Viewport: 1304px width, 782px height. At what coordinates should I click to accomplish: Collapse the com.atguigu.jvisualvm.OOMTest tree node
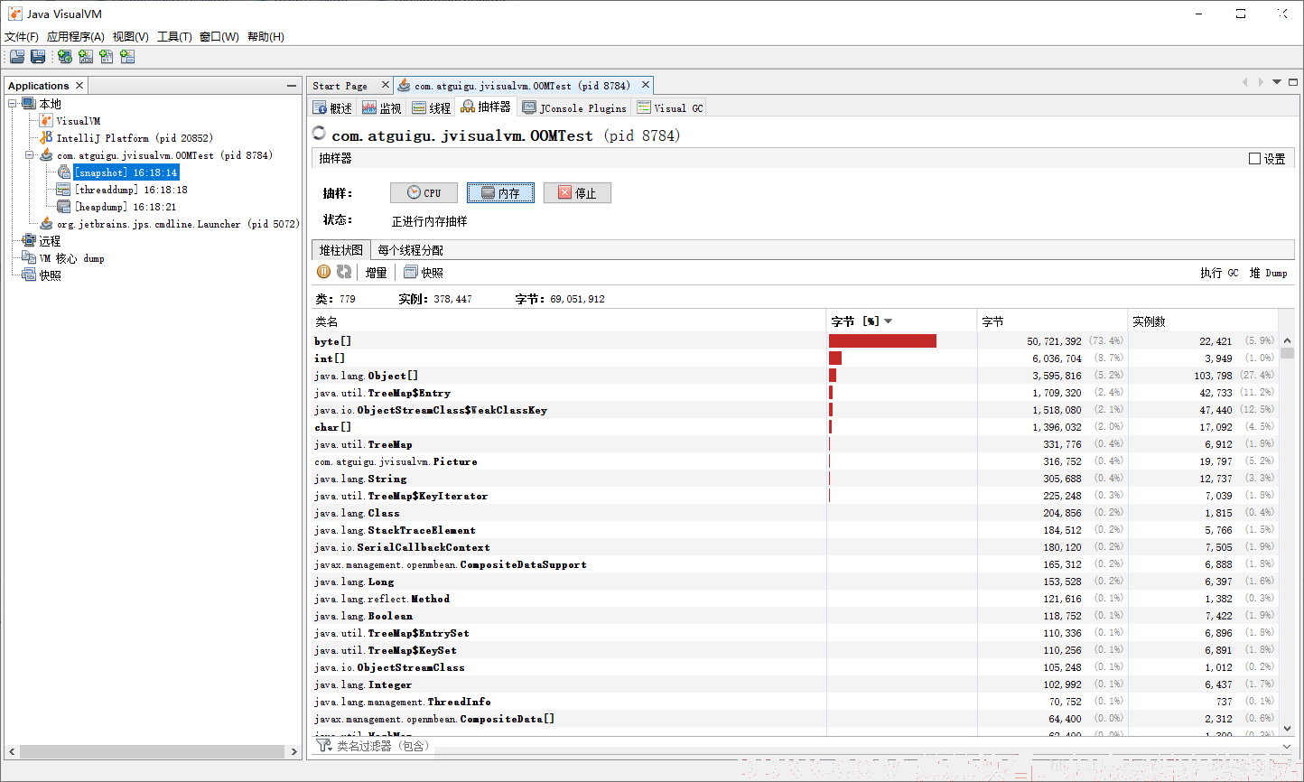coord(30,155)
